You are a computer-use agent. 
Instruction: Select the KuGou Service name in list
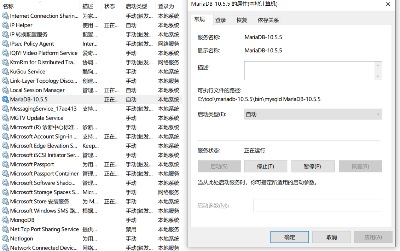[x=28, y=72]
